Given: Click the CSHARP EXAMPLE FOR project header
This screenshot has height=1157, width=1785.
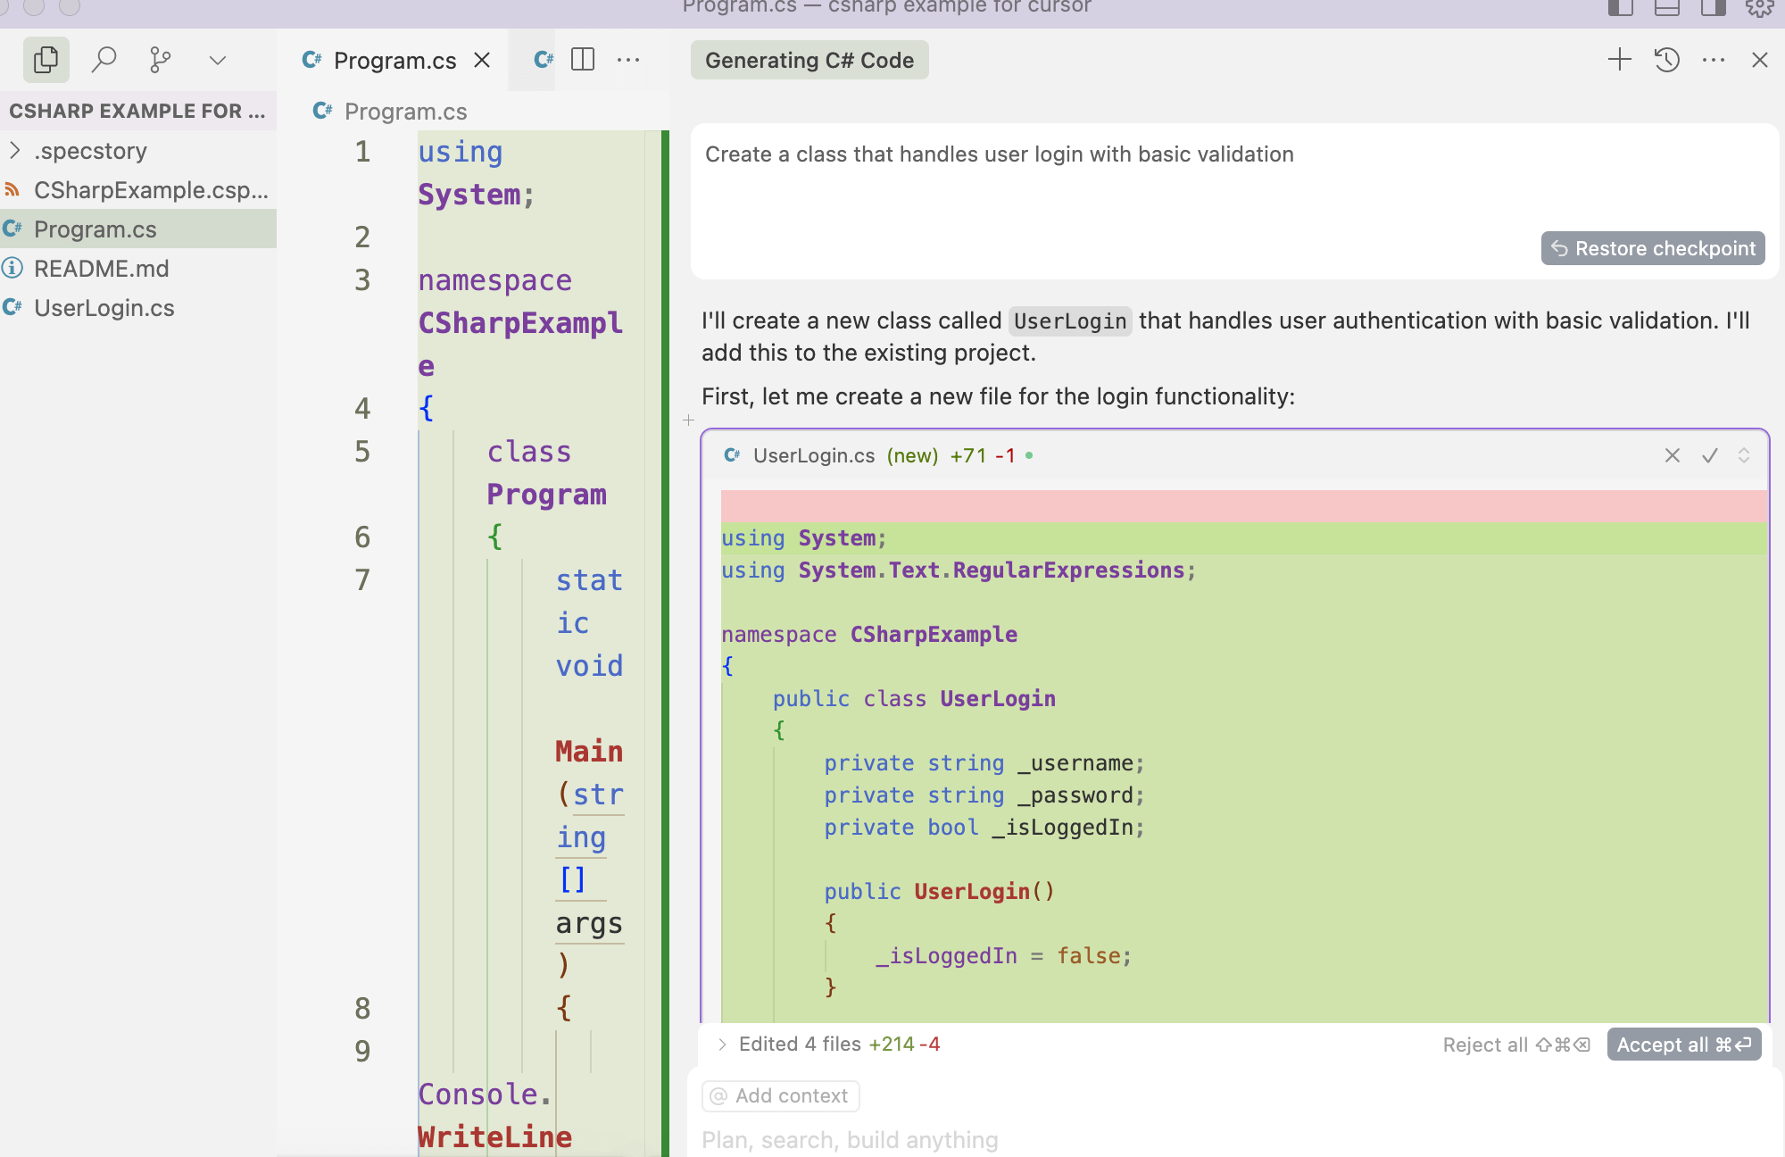Looking at the screenshot, I should (x=138, y=111).
